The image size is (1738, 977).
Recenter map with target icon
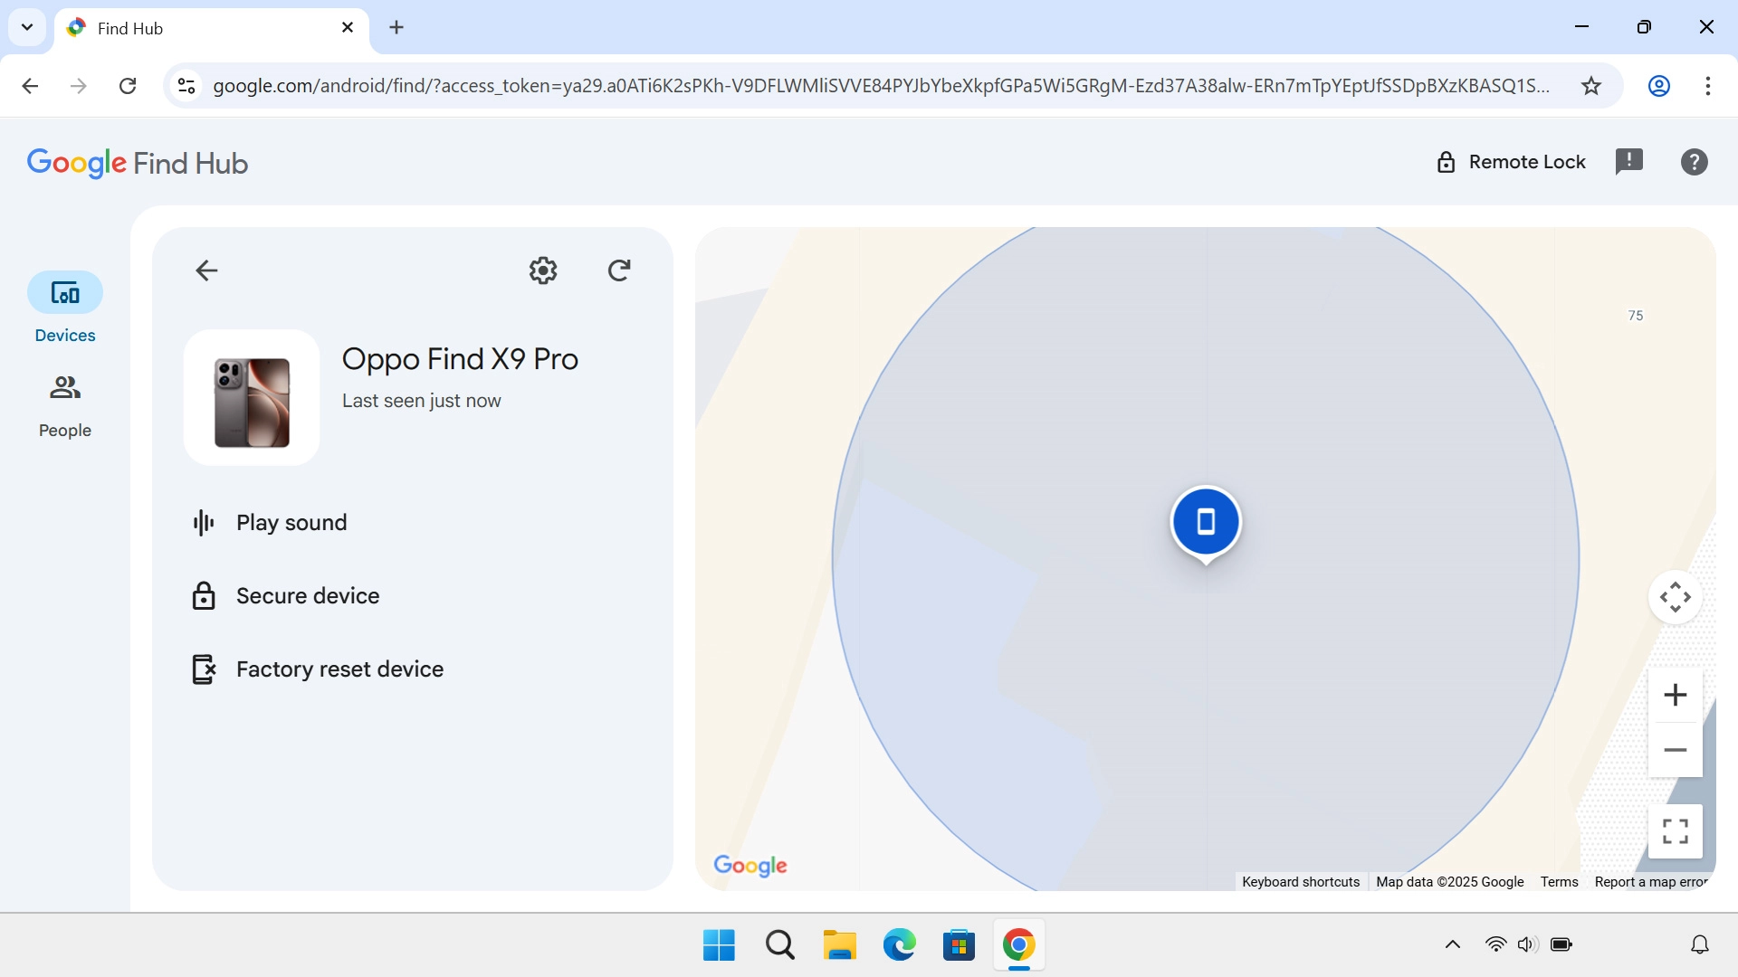point(1675,597)
